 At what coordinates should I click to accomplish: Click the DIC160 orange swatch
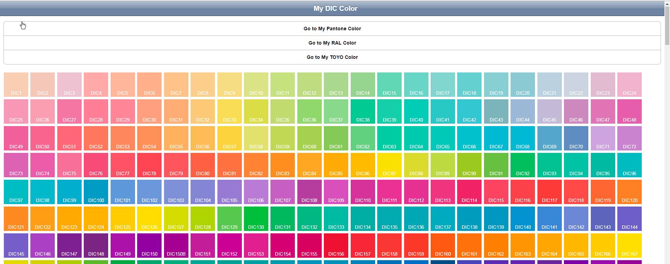[x=443, y=246]
